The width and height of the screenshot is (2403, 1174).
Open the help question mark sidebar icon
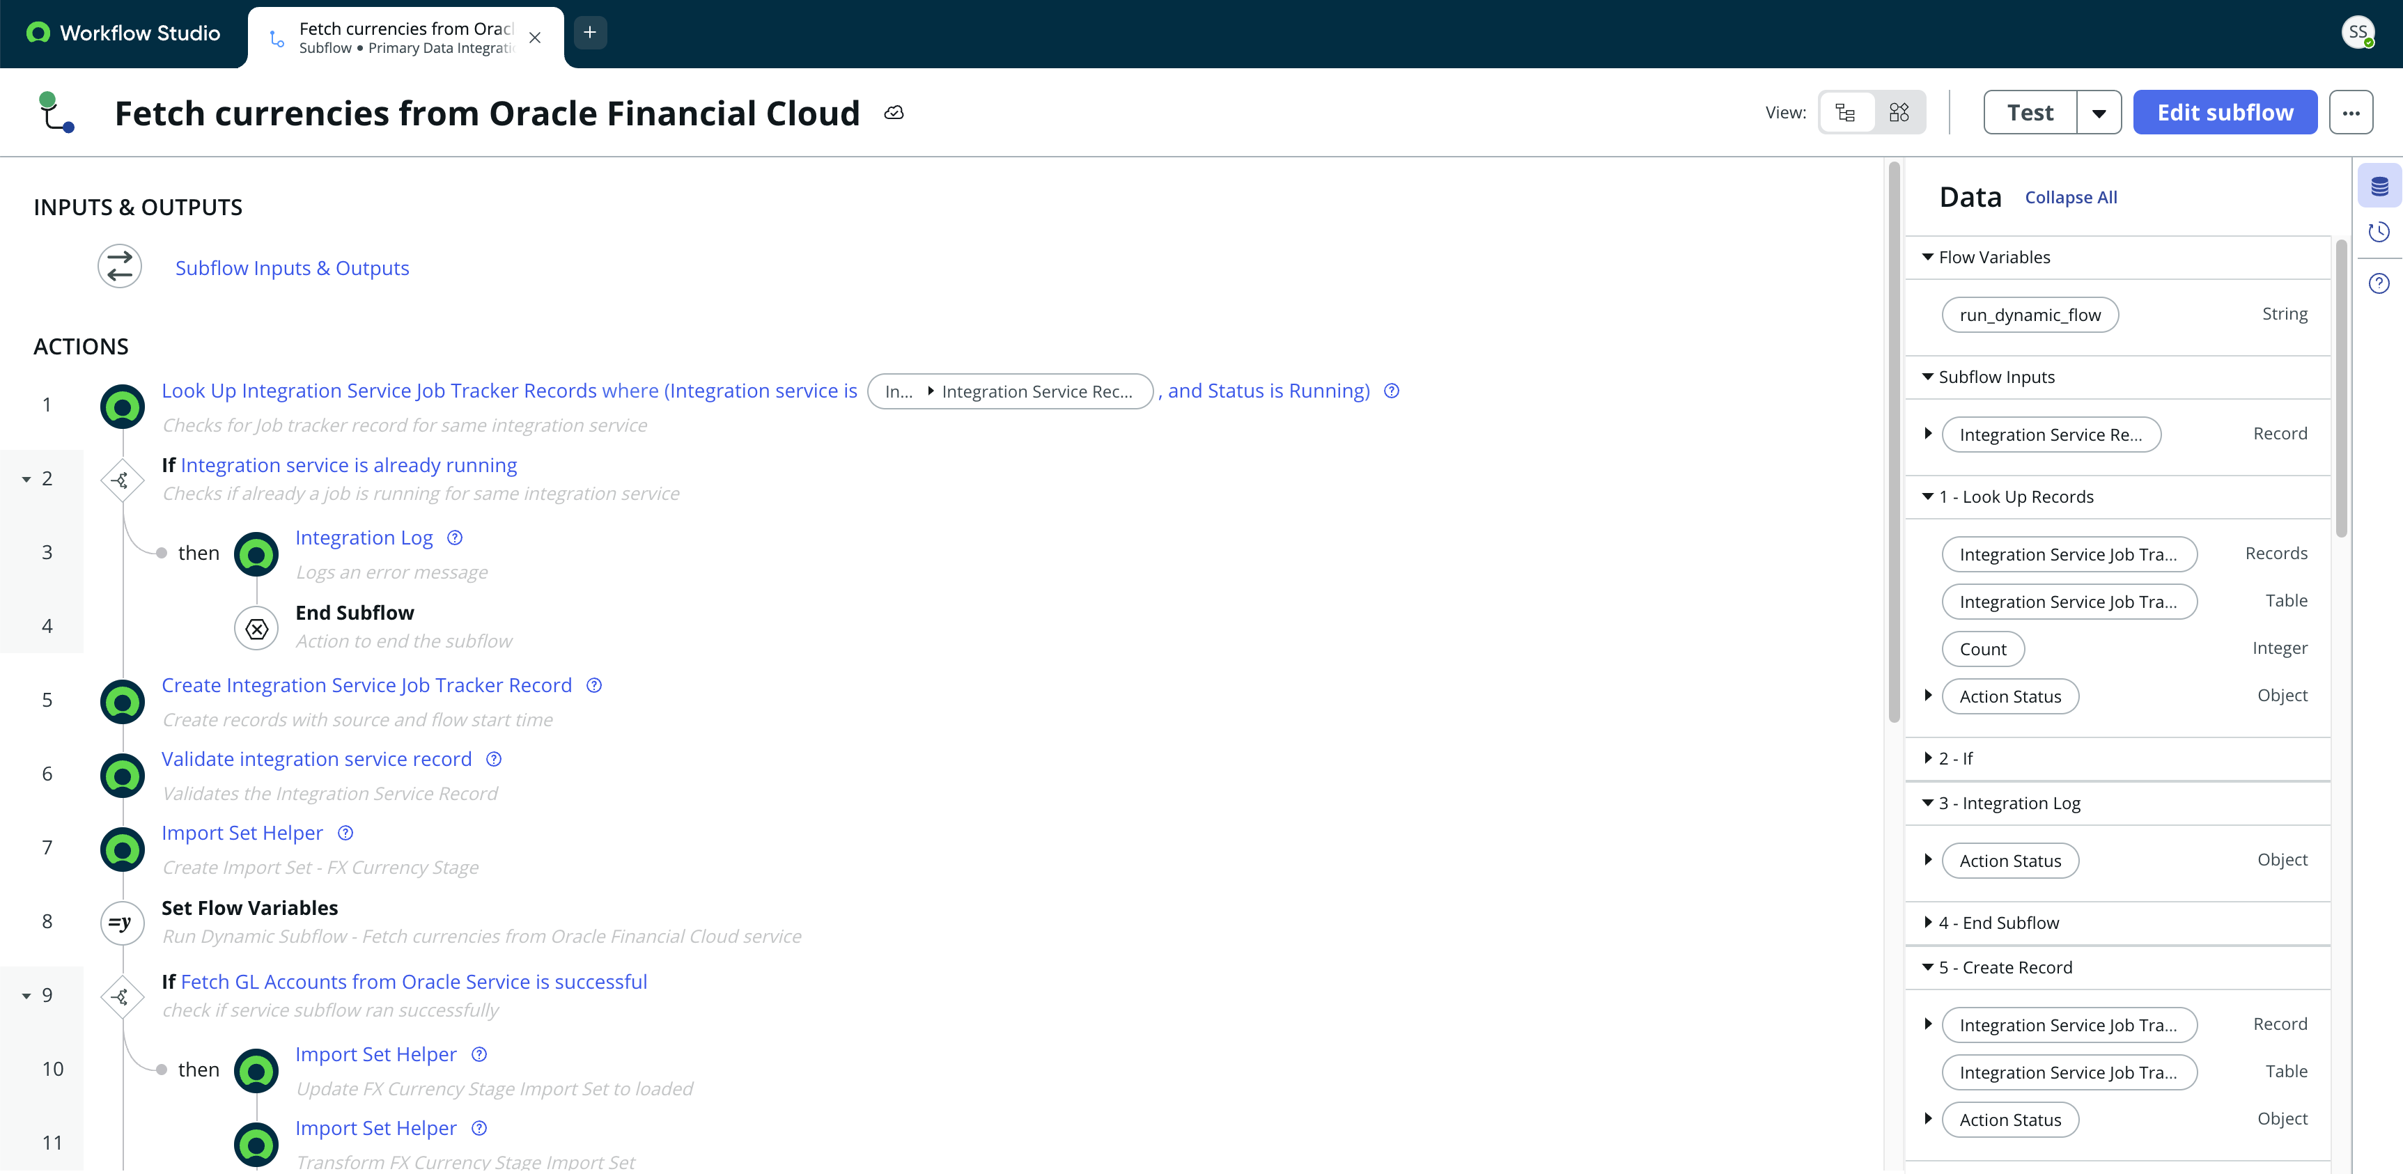tap(2379, 283)
